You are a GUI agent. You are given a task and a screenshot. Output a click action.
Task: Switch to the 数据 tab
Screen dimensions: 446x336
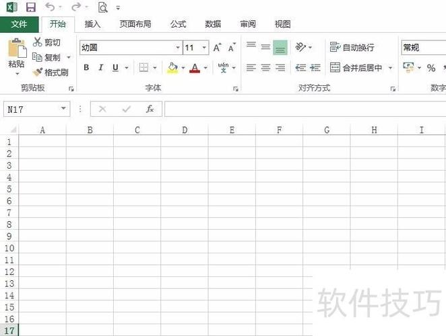[x=213, y=24]
